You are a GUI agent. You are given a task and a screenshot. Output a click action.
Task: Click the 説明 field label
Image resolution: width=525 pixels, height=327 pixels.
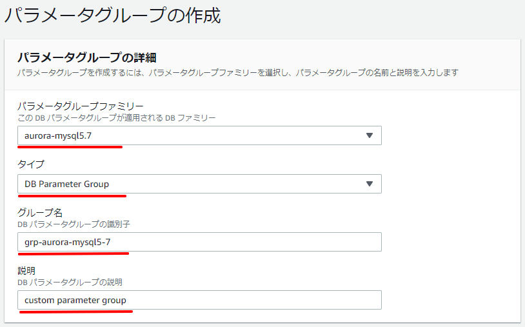(x=26, y=270)
